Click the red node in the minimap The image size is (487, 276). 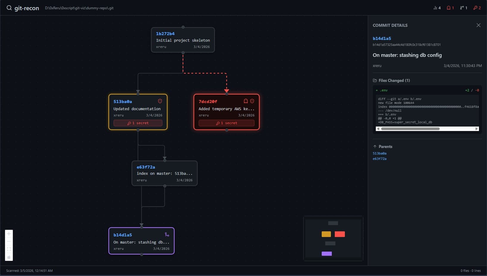340,234
